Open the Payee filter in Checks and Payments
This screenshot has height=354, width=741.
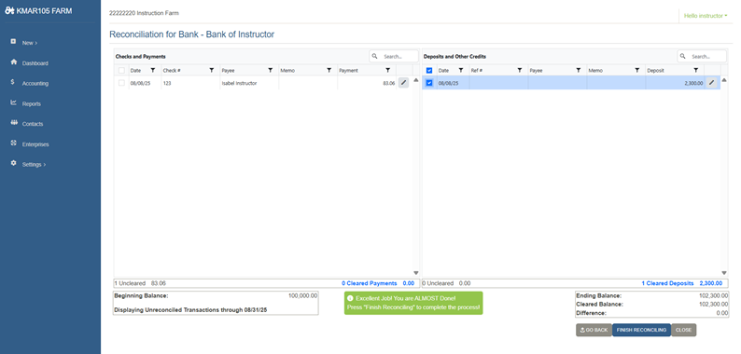pyautogui.click(x=271, y=70)
